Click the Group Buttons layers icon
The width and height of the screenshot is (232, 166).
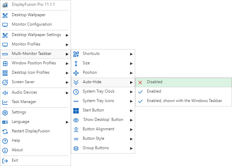(76, 148)
